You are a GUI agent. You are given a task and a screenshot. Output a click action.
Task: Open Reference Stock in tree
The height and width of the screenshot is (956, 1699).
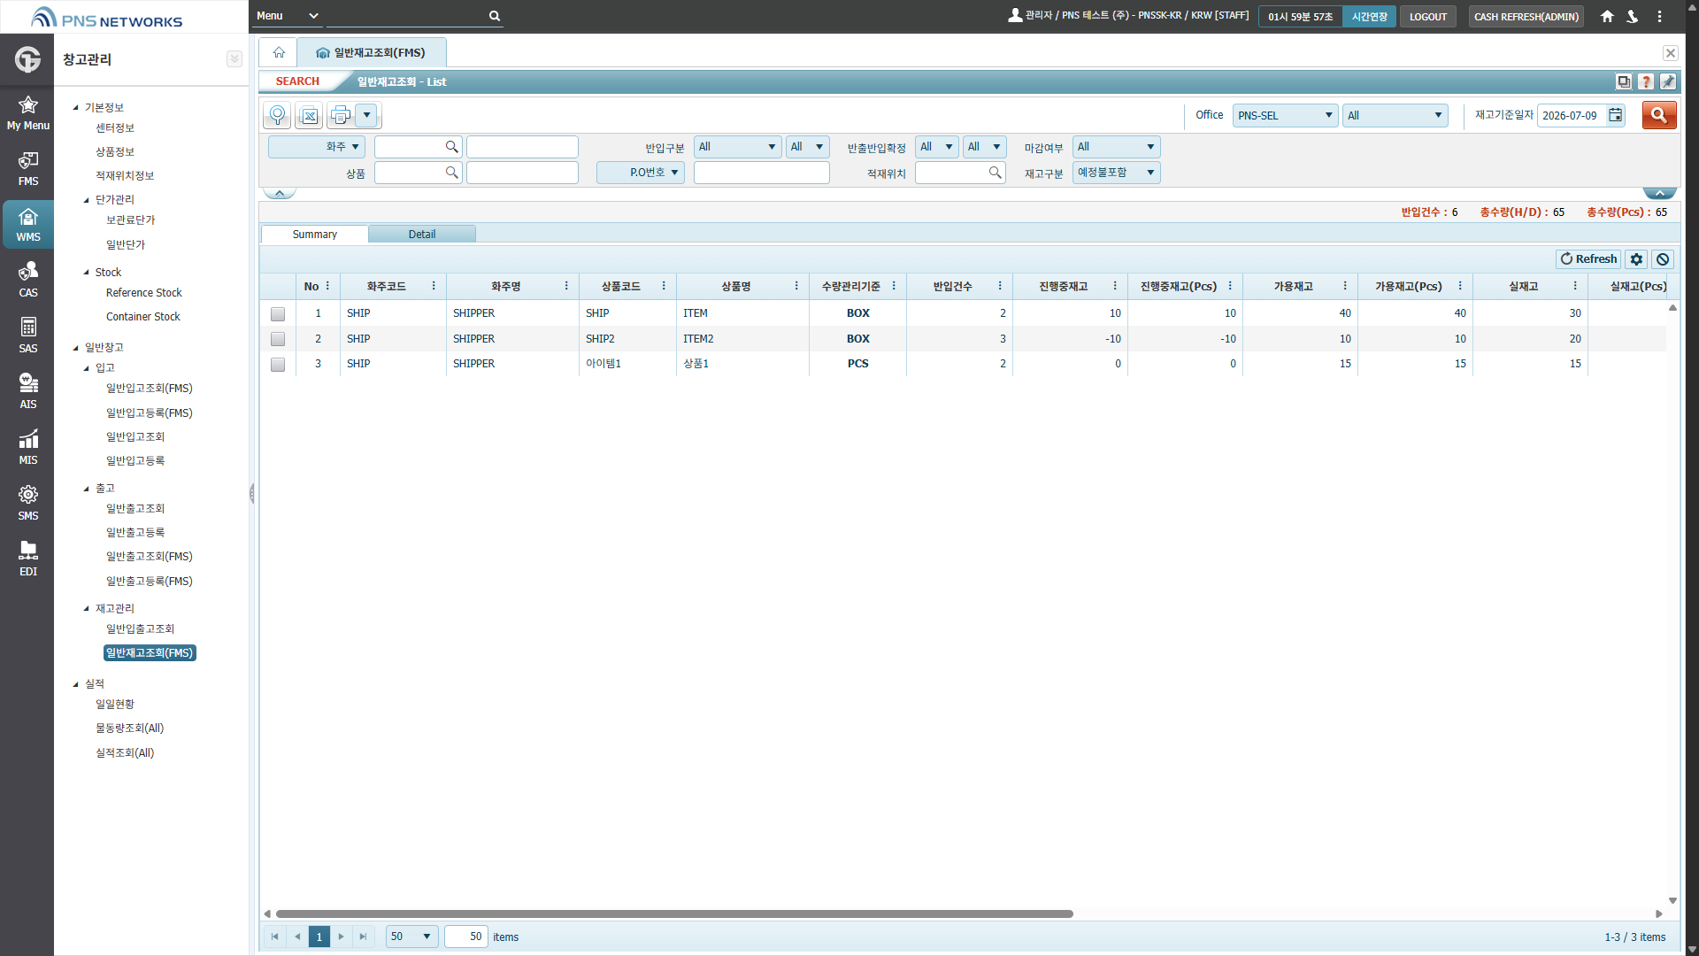coord(143,293)
